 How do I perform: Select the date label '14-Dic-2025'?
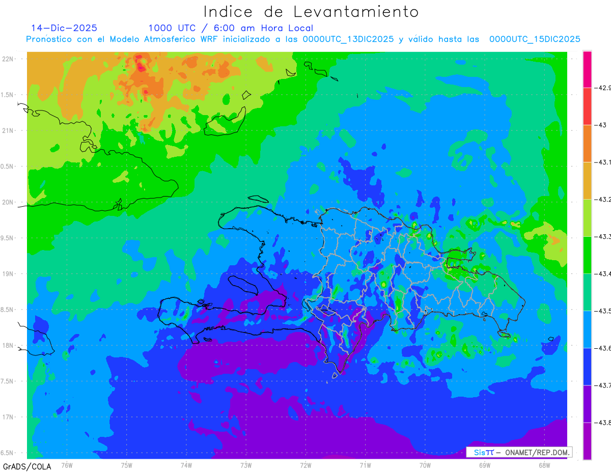coord(64,28)
